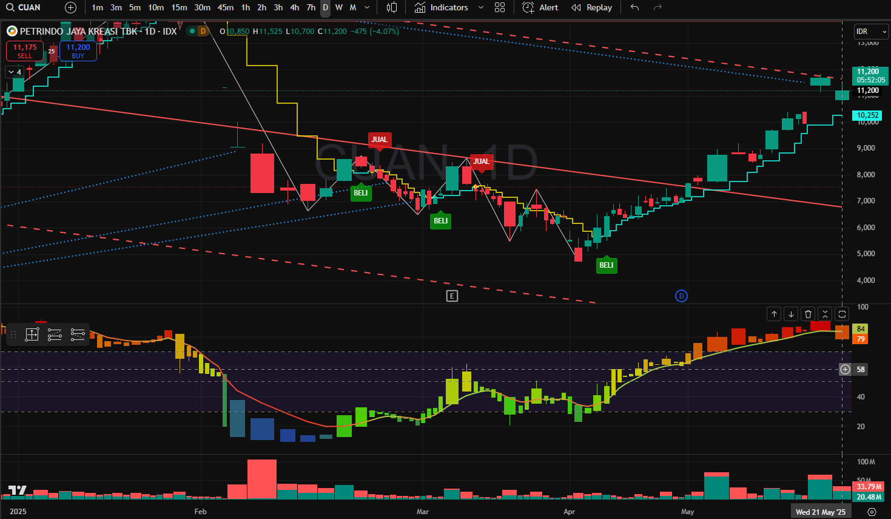The image size is (891, 519).
Task: Select the monthly M timeframe
Action: pyautogui.click(x=352, y=7)
